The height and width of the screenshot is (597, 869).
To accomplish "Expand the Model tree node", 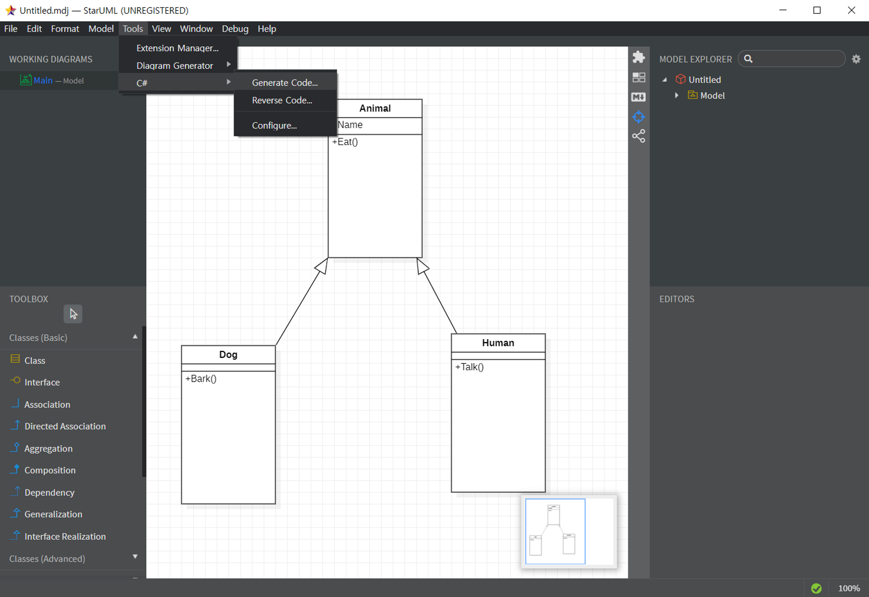I will tap(677, 95).
